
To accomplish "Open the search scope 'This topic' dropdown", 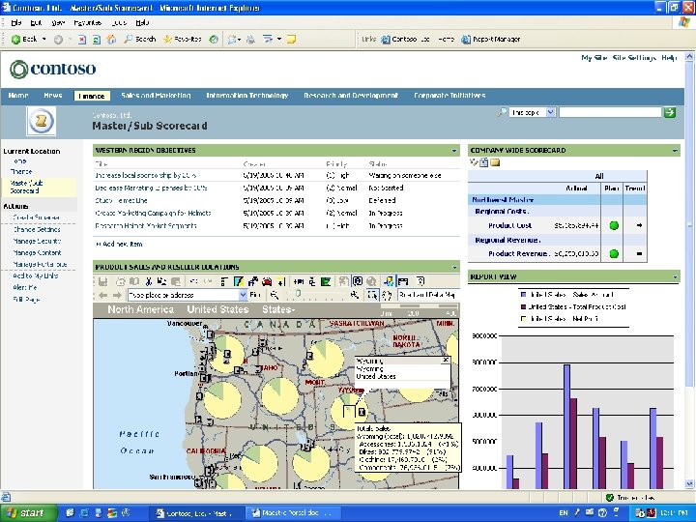I will coord(550,113).
